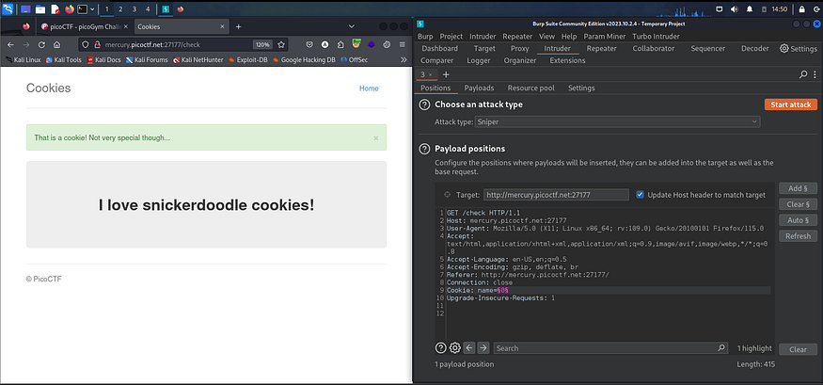Image resolution: width=823 pixels, height=385 pixels.
Task: Go to next search match arrow
Action: [483, 347]
